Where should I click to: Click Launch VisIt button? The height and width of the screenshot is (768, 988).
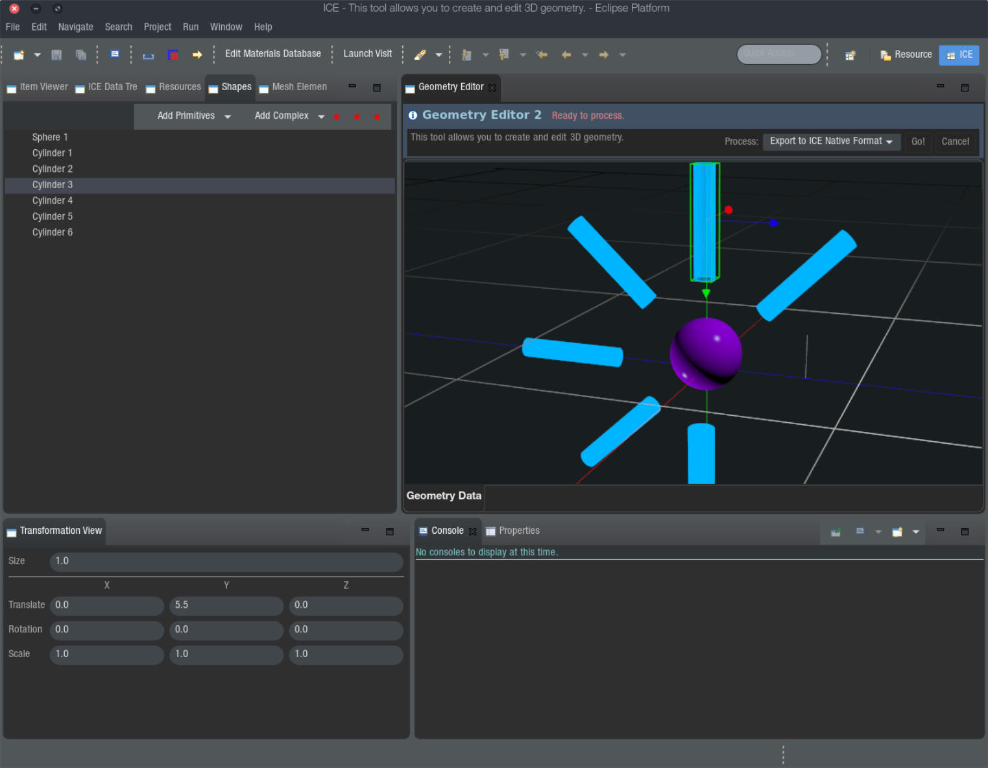point(368,54)
